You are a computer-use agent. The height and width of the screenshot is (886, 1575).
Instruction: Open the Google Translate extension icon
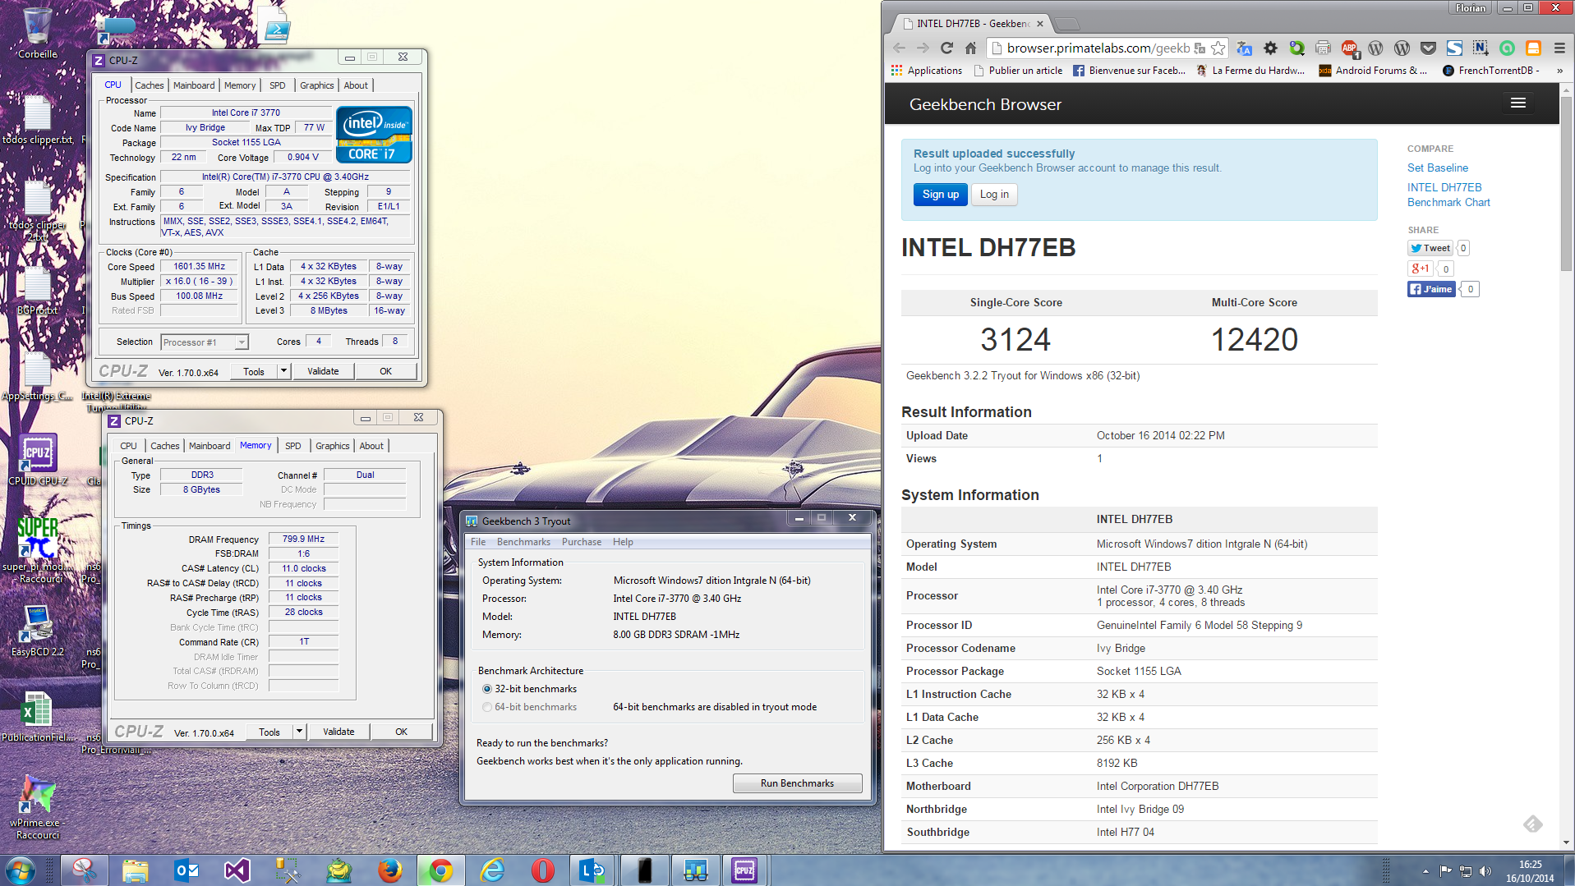click(1244, 48)
